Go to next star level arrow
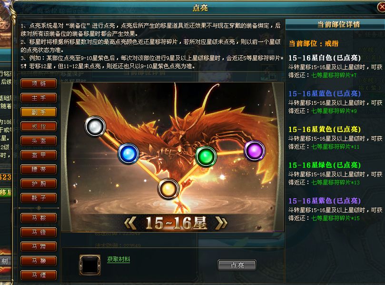385x285 pixels. [221, 224]
